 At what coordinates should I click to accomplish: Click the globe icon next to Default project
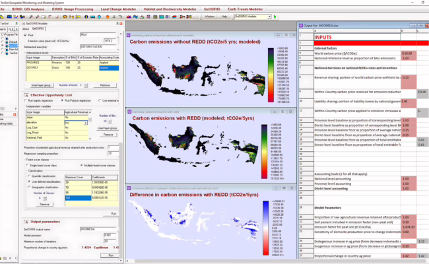(x=7, y=42)
